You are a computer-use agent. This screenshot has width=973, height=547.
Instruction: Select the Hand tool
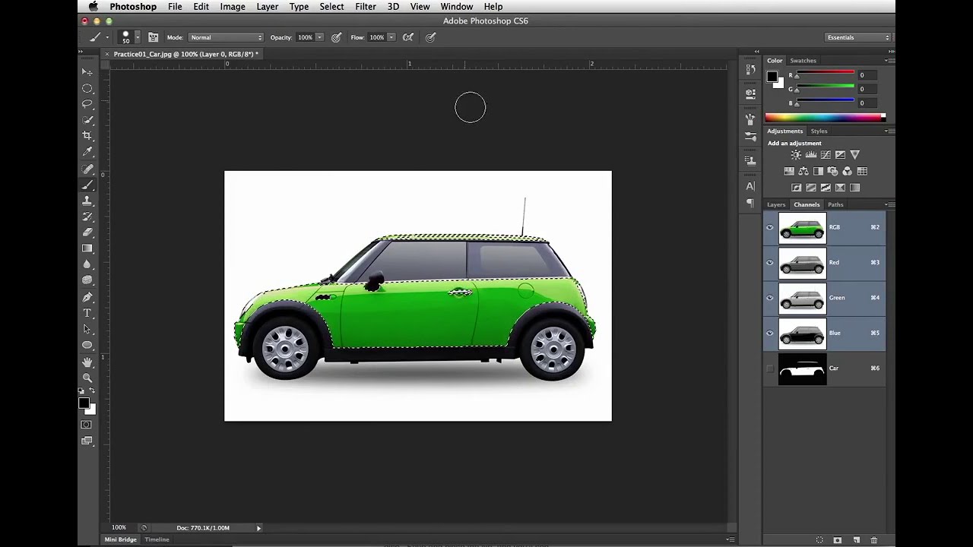pyautogui.click(x=87, y=362)
